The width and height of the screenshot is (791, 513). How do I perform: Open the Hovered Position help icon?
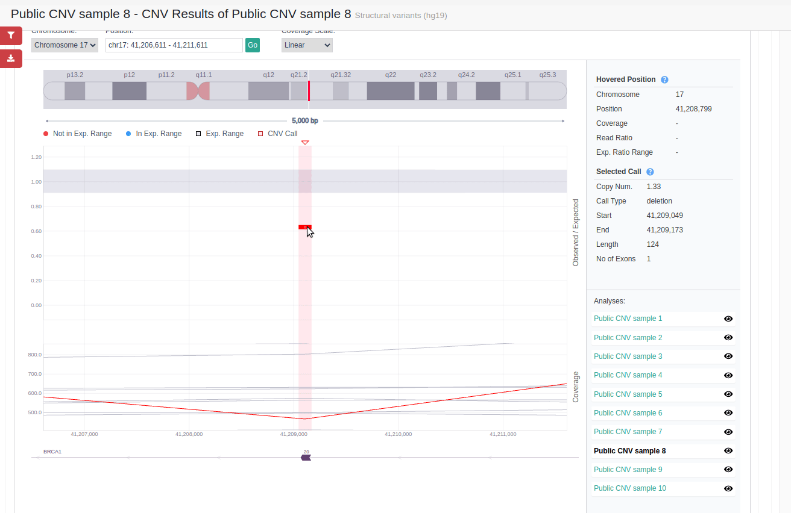[x=664, y=79]
